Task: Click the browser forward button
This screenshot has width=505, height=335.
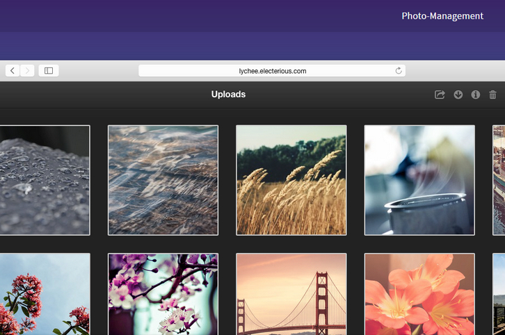Action: coord(27,70)
